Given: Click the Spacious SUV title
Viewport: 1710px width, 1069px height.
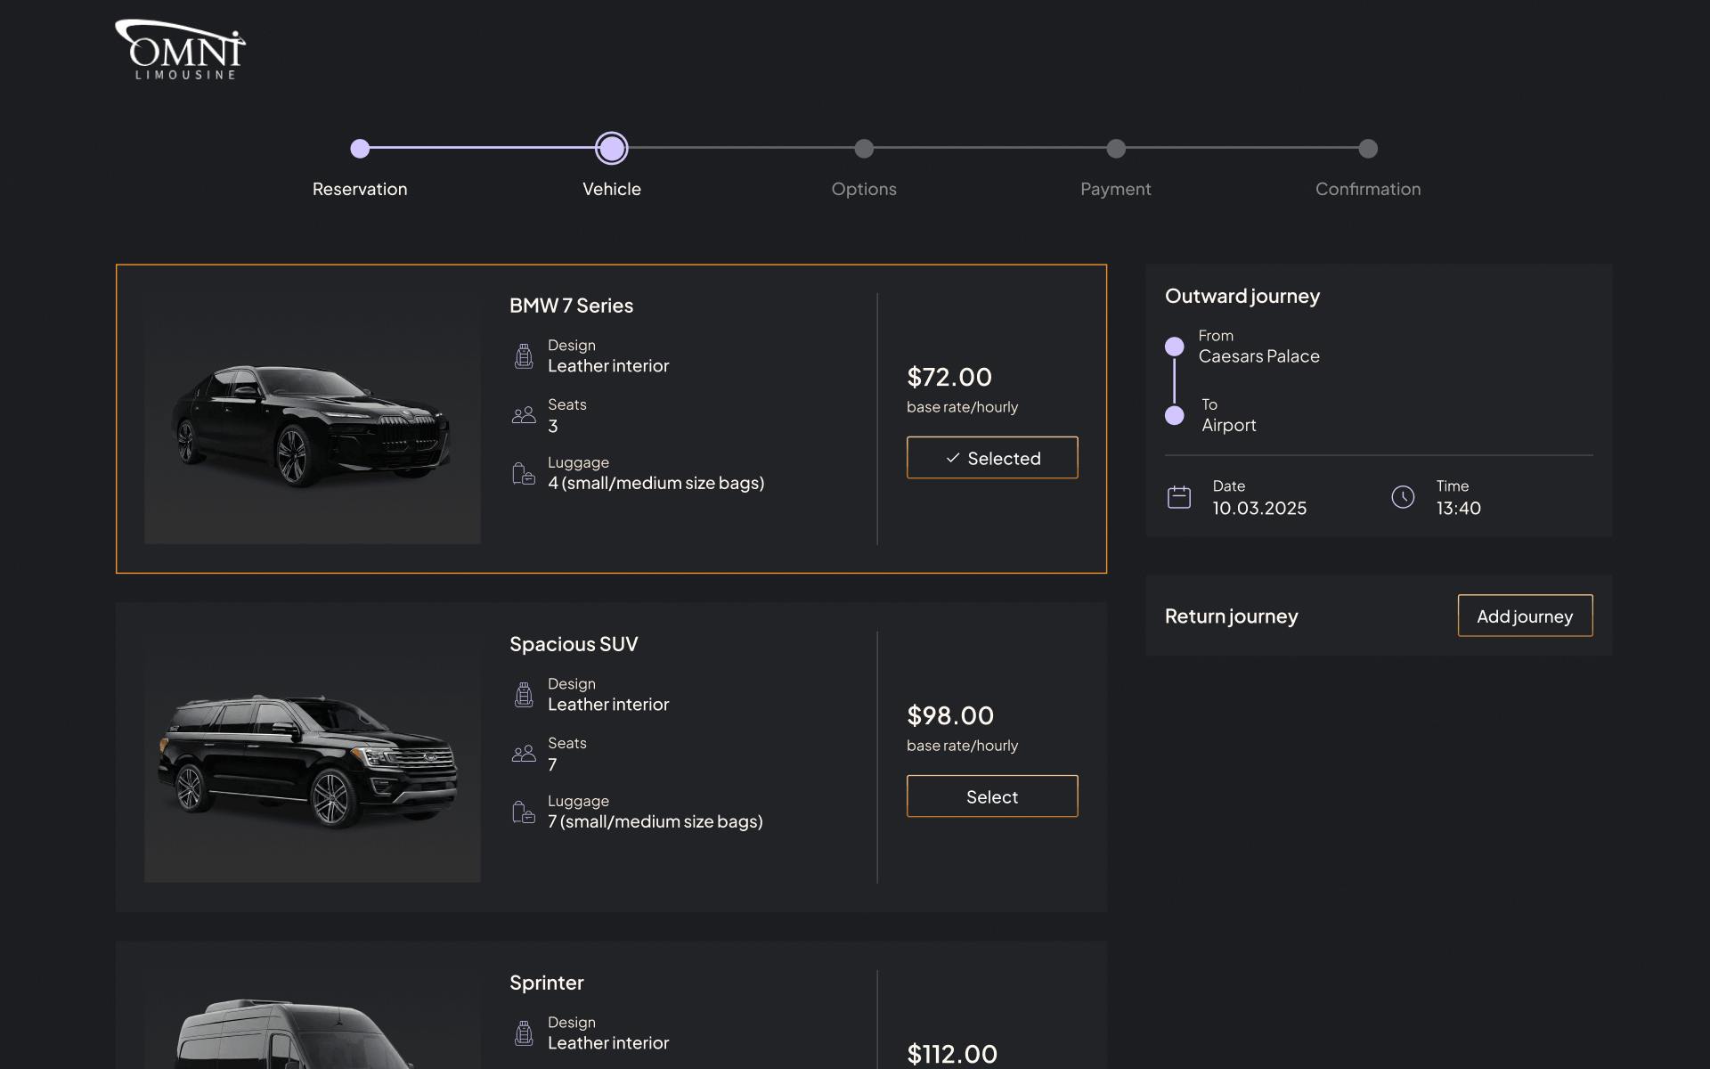Looking at the screenshot, I should (x=574, y=644).
